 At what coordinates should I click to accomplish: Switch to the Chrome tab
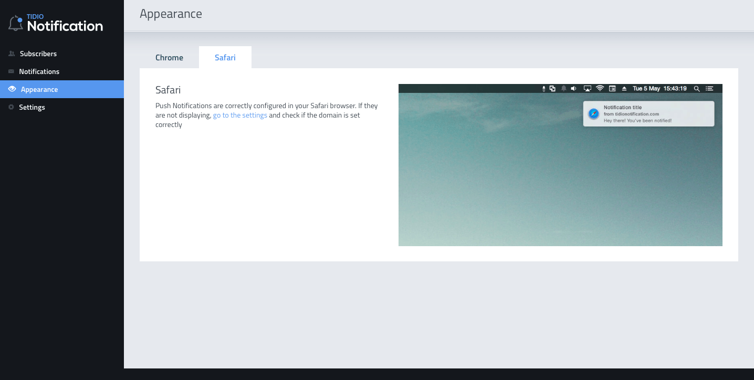pos(169,58)
